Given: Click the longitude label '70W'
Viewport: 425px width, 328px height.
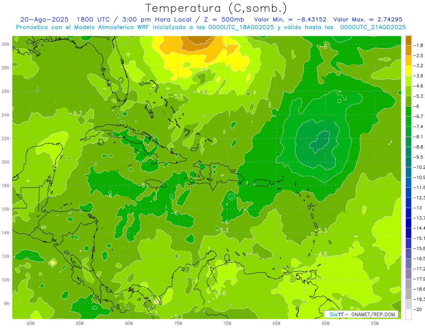Looking at the screenshot, I should pyautogui.click(x=227, y=323).
